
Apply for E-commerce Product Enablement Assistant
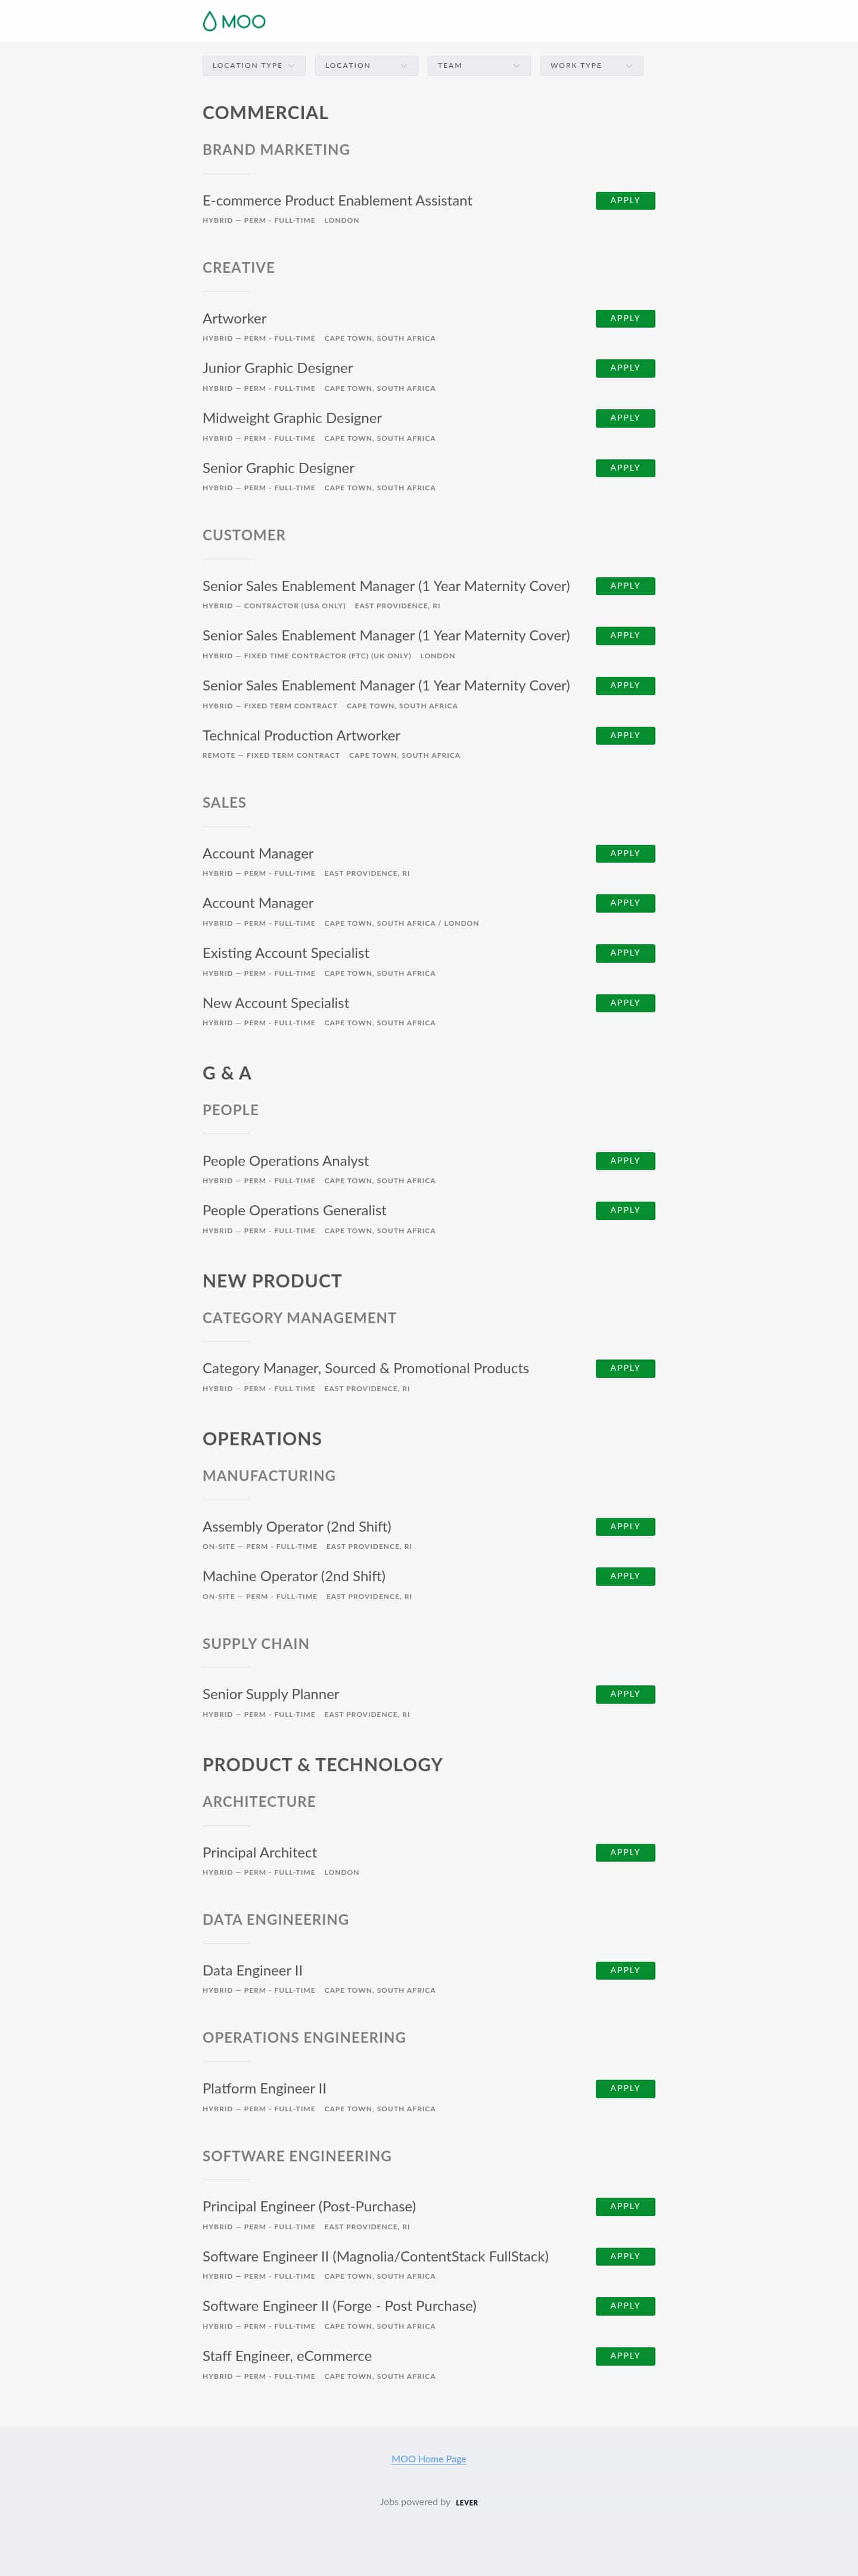(625, 200)
